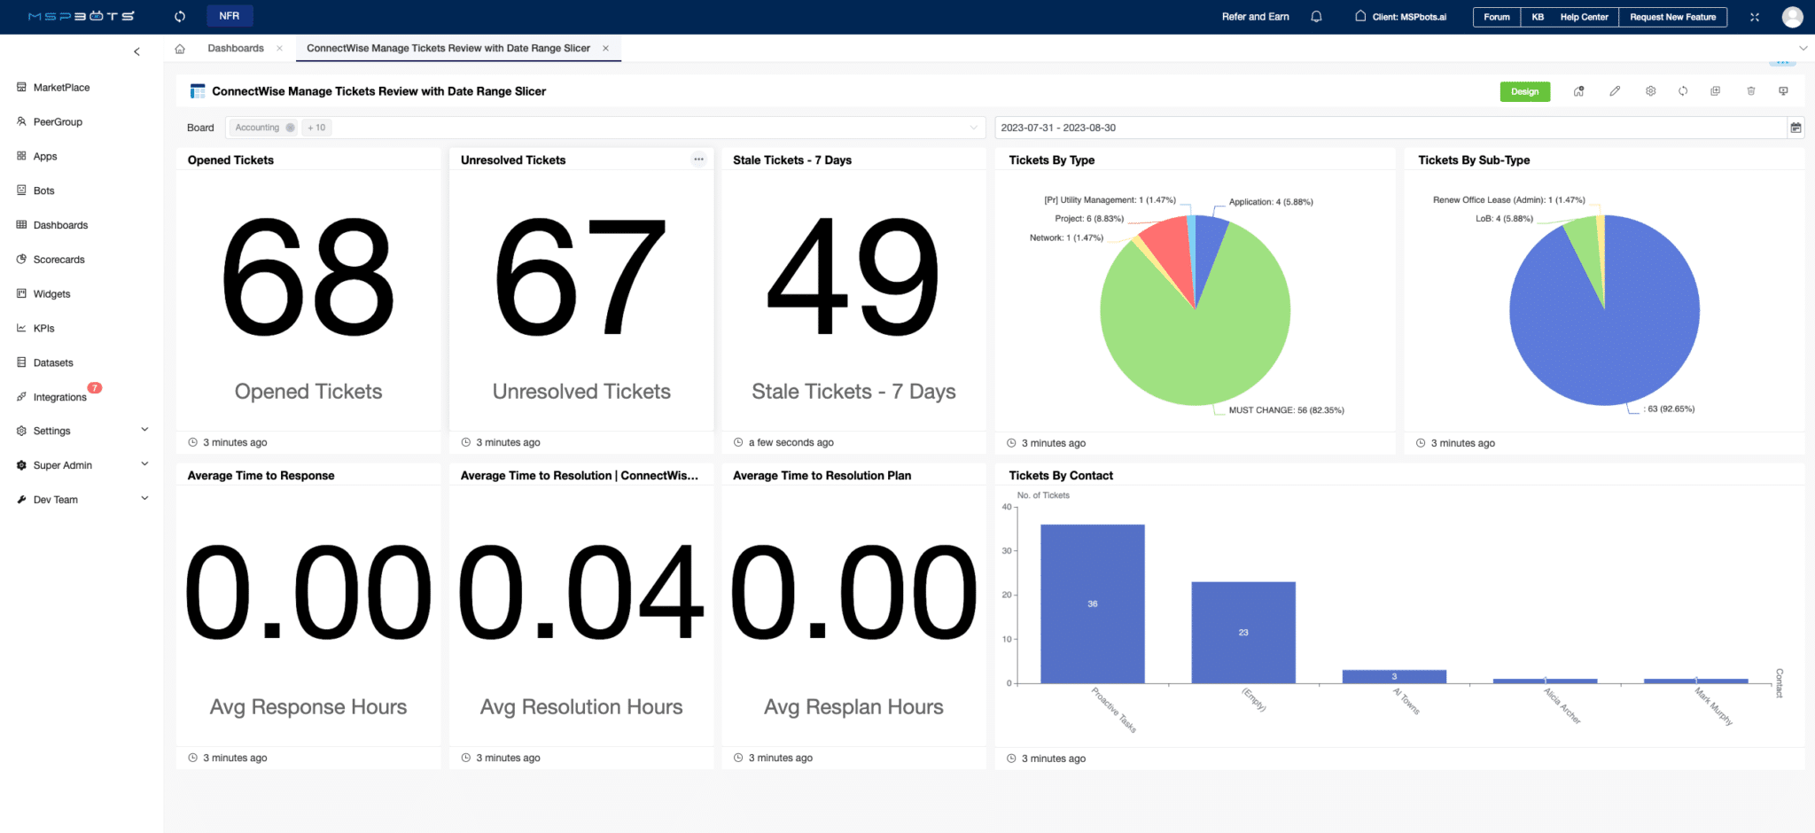
Task: Open the Forum link
Action: tap(1497, 17)
